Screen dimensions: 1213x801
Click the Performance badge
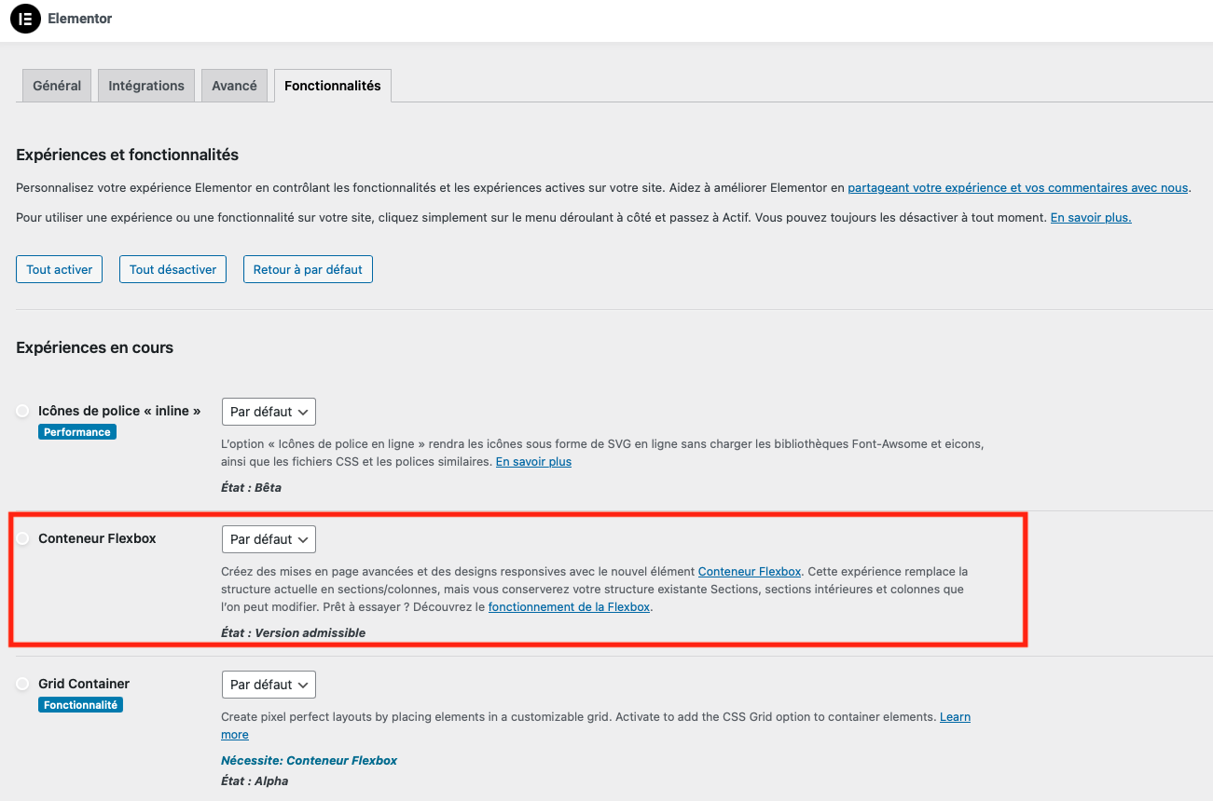pyautogui.click(x=77, y=432)
